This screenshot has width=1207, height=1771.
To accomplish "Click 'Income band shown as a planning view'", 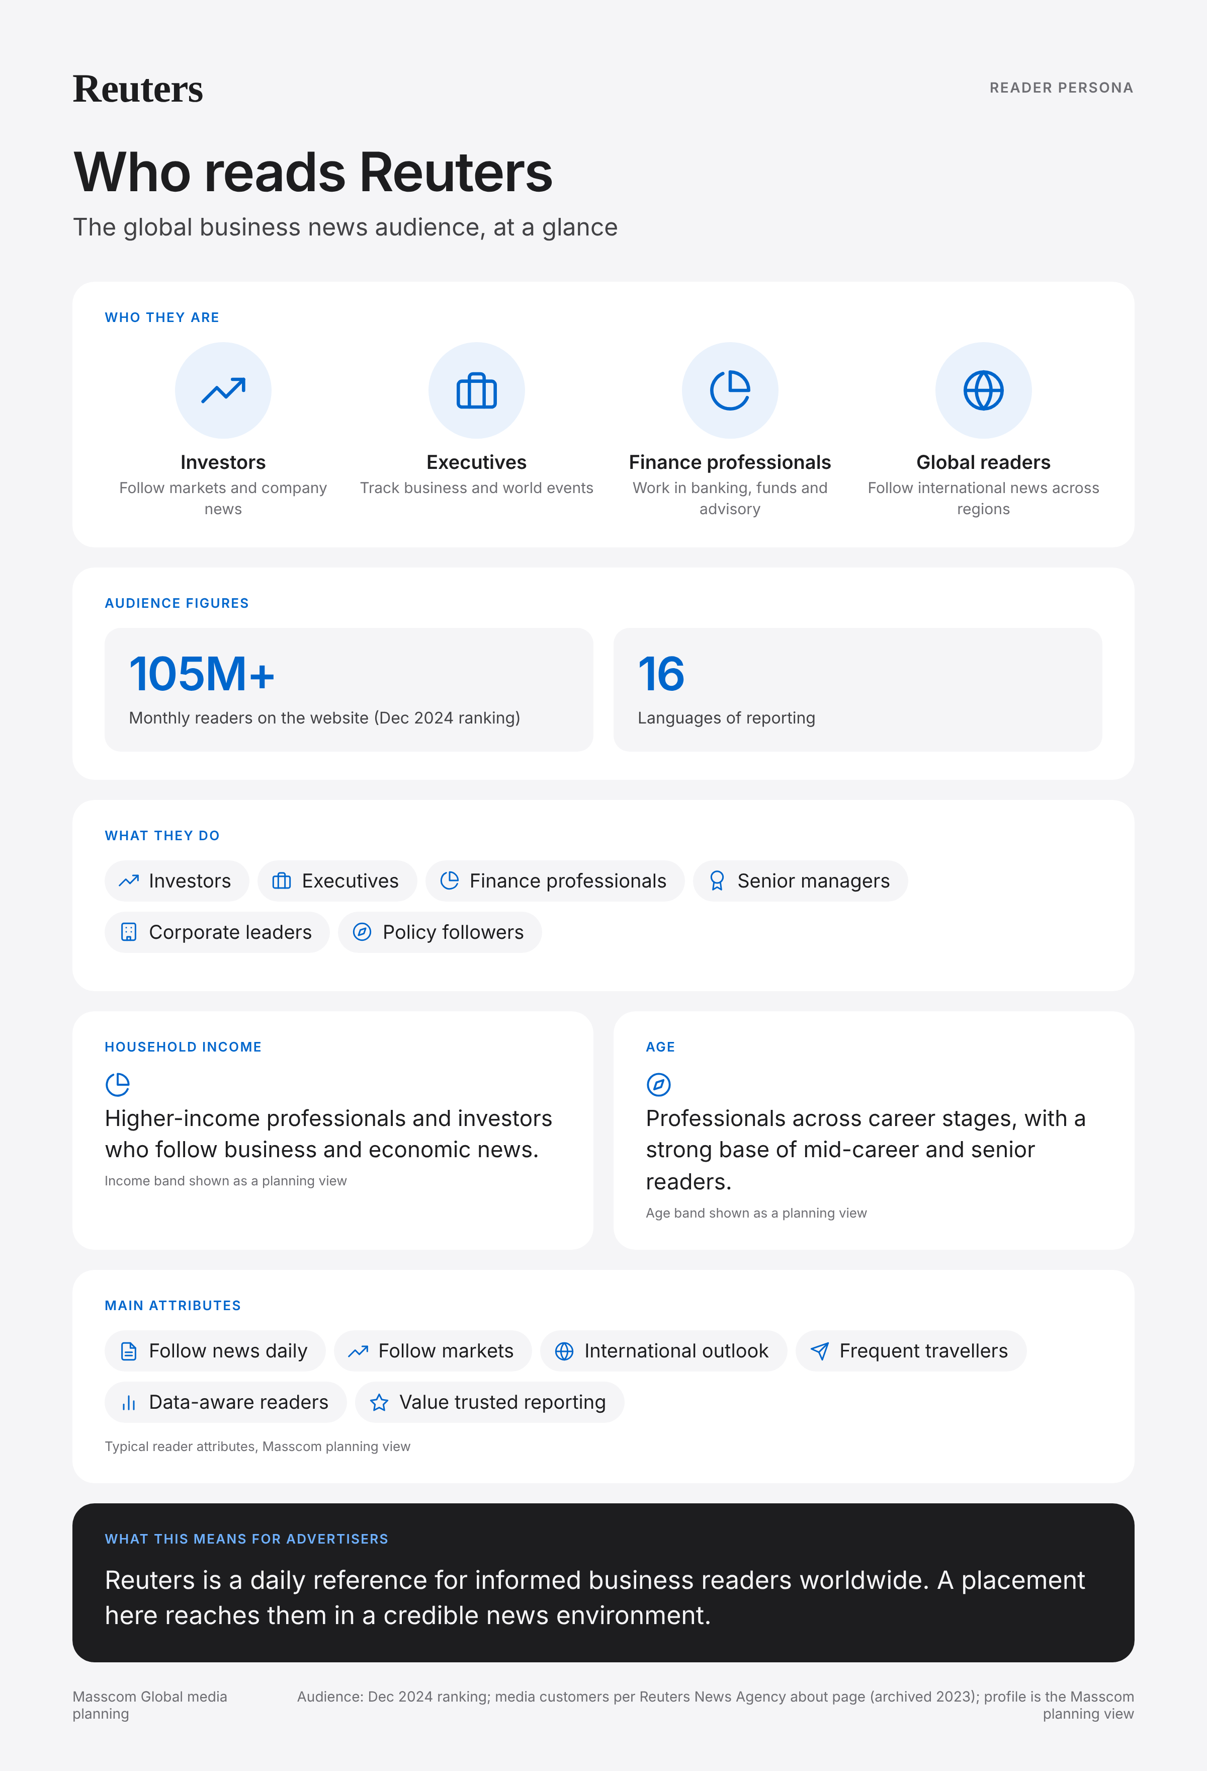I will tap(225, 1180).
